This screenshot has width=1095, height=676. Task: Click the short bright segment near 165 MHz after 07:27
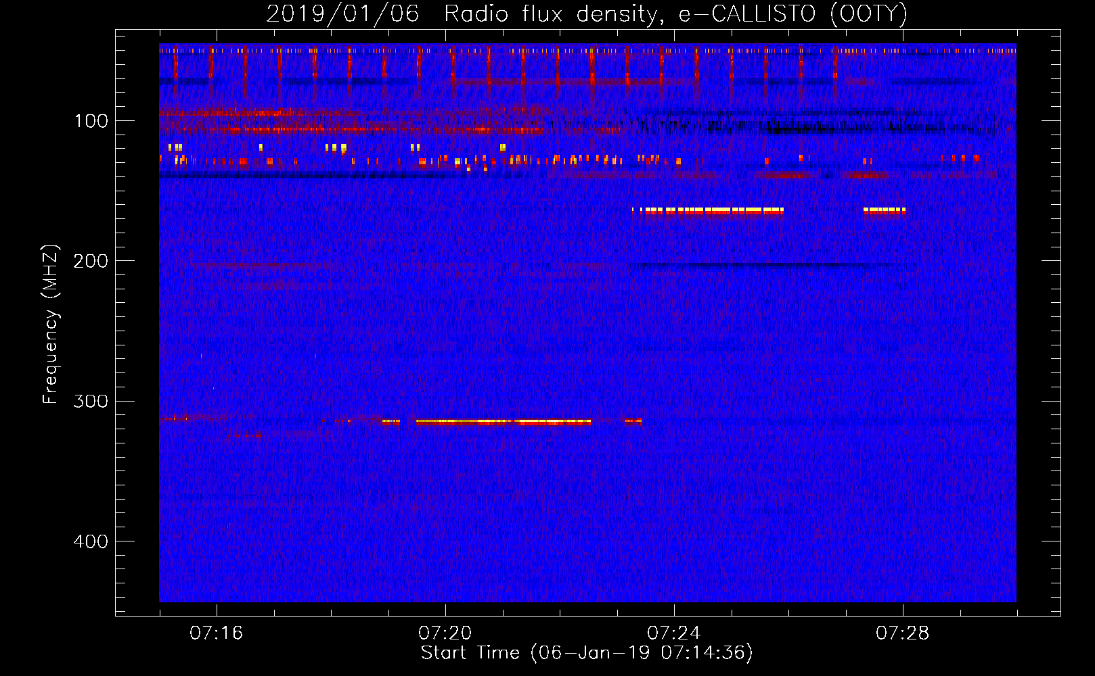885,211
